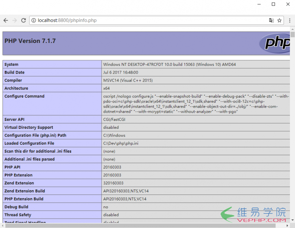Click the 'x64' architecture value
The image size is (295, 228).
point(106,88)
